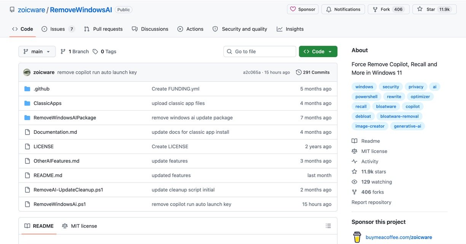The width and height of the screenshot is (466, 244).
Task: Expand the main branch dropdown
Action: tap(37, 52)
